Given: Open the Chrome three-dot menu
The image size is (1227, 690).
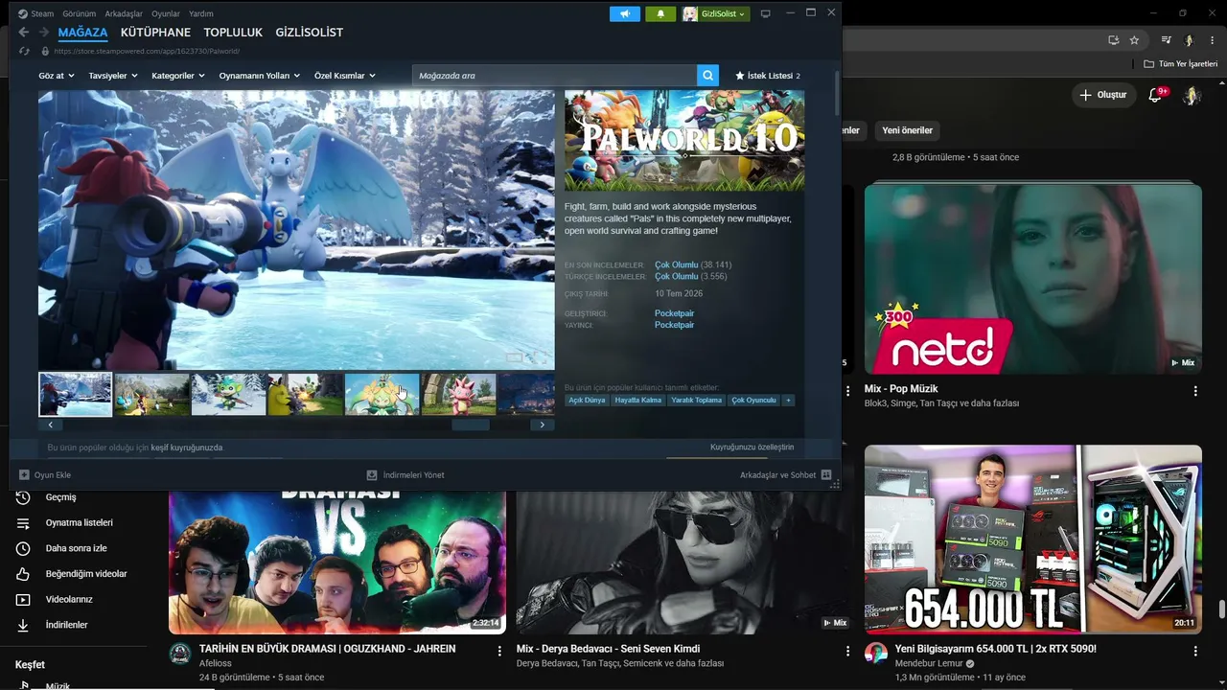Looking at the screenshot, I should tap(1212, 40).
